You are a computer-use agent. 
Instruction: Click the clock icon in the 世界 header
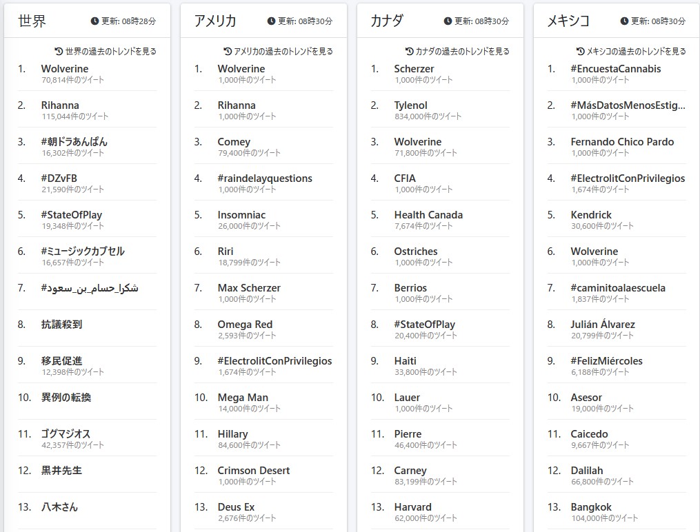[x=95, y=21]
